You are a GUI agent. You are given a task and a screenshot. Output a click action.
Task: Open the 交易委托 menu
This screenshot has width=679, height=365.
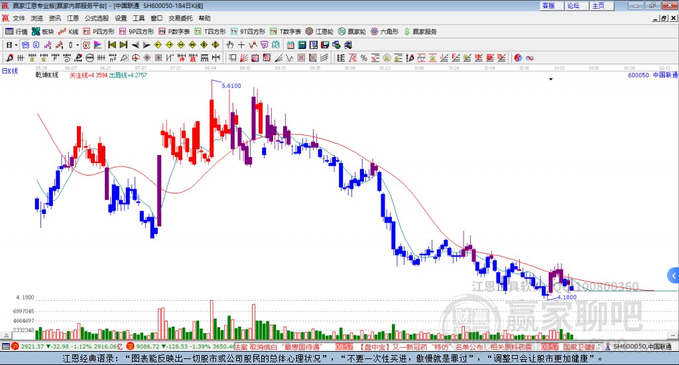tap(180, 18)
